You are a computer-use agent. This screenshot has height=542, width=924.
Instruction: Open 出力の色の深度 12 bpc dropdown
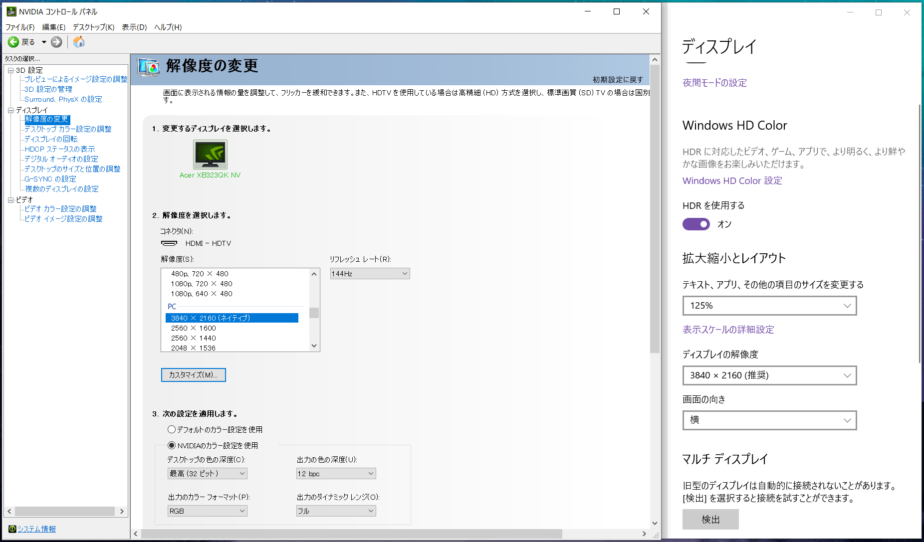click(336, 474)
